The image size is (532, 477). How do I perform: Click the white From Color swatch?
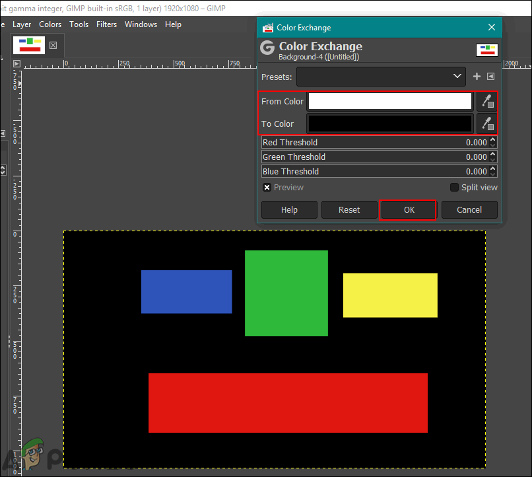(389, 101)
